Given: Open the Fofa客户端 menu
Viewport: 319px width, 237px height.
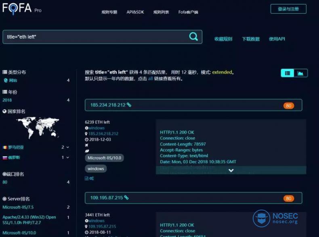Looking at the screenshot, I should (188, 12).
